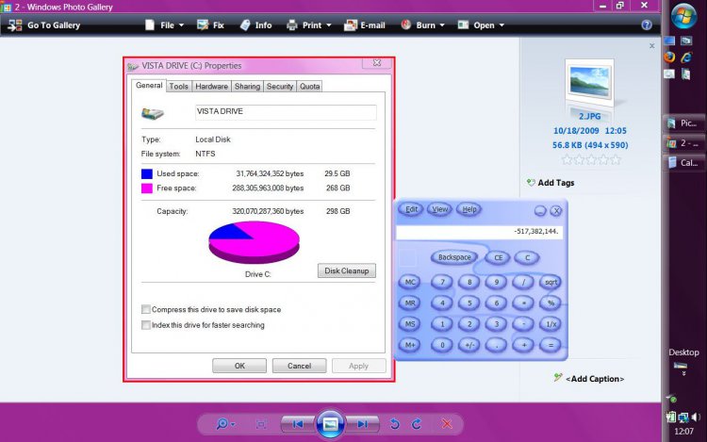
Task: Open the calculator Edit menu
Action: pyautogui.click(x=411, y=209)
